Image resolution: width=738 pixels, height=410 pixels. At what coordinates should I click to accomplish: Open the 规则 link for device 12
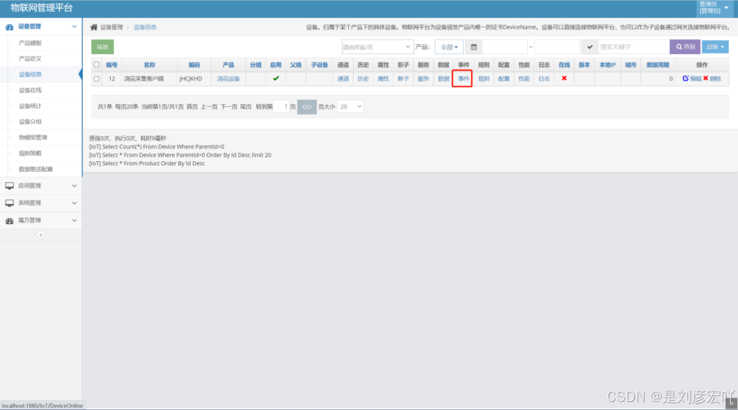point(483,79)
